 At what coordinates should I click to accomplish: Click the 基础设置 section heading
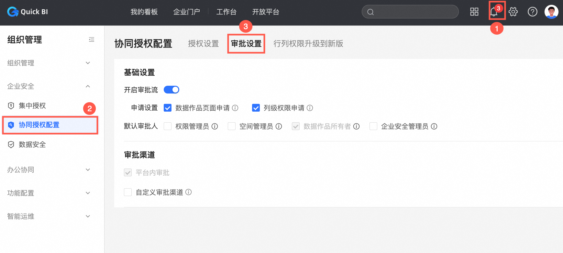[139, 72]
